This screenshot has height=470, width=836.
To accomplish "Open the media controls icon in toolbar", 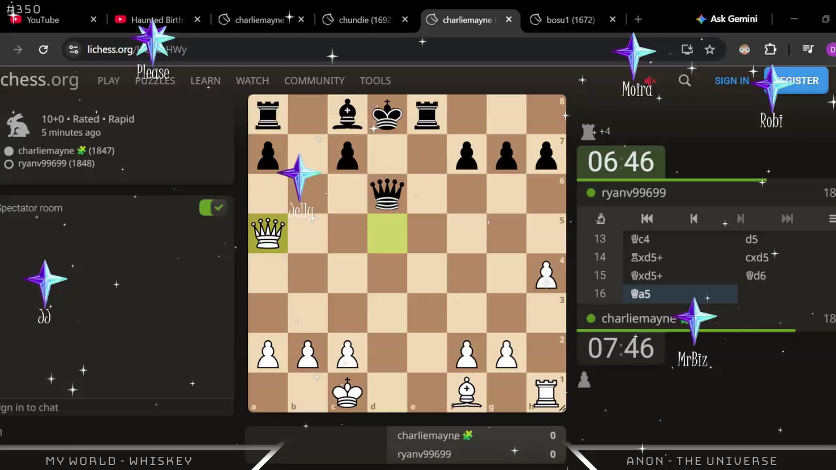I will tap(808, 50).
